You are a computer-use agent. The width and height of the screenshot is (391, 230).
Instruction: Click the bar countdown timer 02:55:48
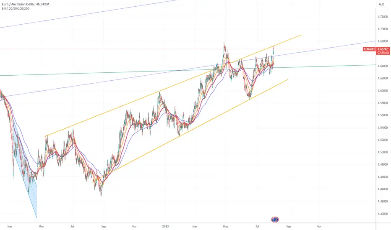tap(383, 53)
